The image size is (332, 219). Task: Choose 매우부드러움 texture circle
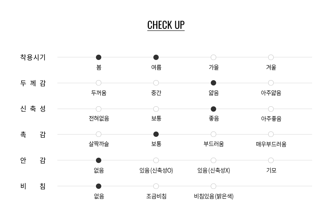click(271, 134)
